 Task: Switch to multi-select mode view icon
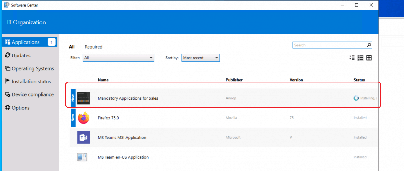352,58
